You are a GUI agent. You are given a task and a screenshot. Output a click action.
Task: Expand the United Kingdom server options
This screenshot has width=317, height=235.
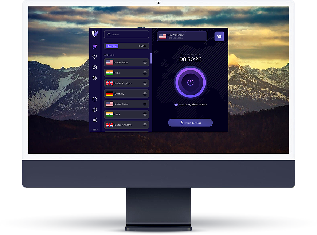pyautogui.click(x=145, y=83)
